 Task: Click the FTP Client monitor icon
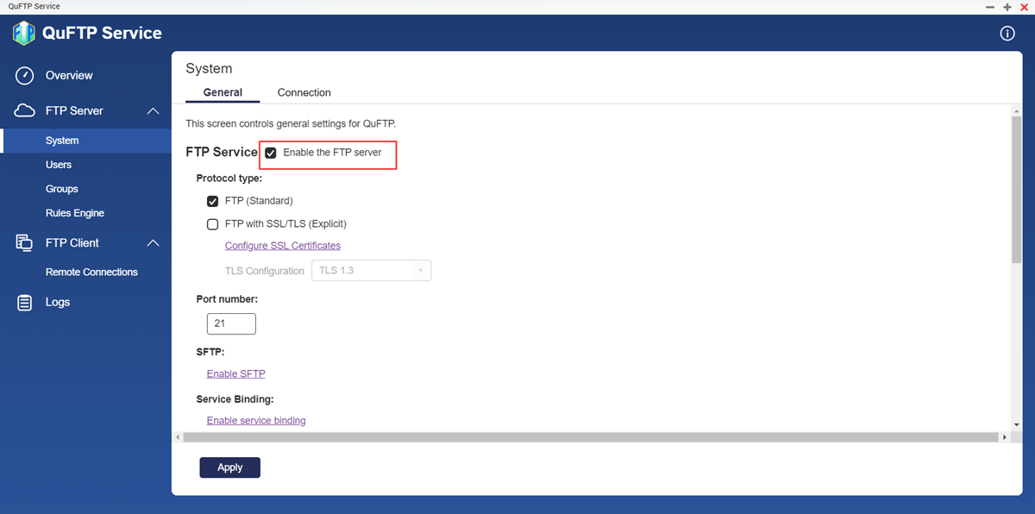tap(25, 243)
